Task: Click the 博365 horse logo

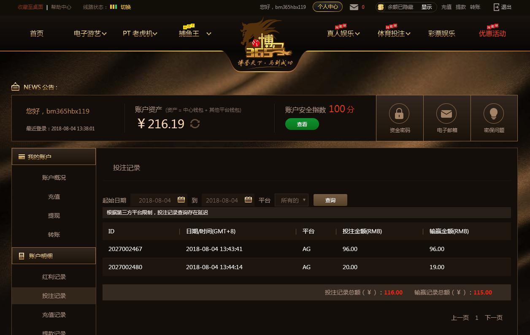Action: [265, 43]
